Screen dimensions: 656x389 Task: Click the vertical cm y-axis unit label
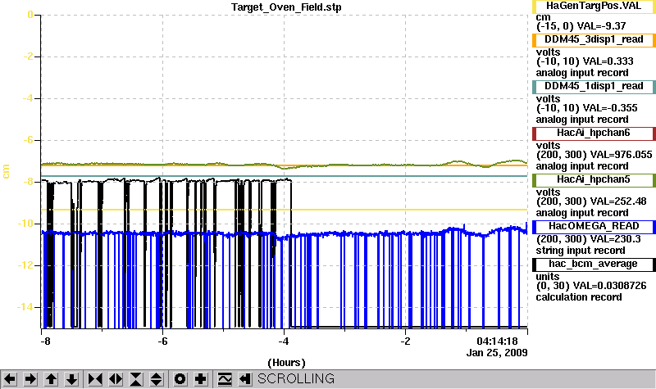point(6,171)
